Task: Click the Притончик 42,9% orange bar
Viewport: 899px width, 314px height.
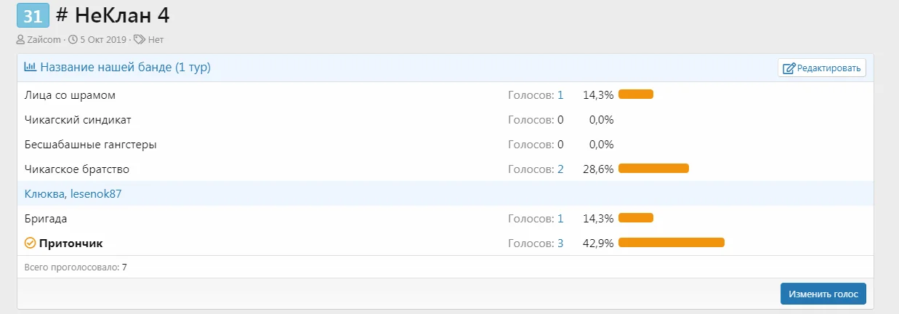Action: 671,243
